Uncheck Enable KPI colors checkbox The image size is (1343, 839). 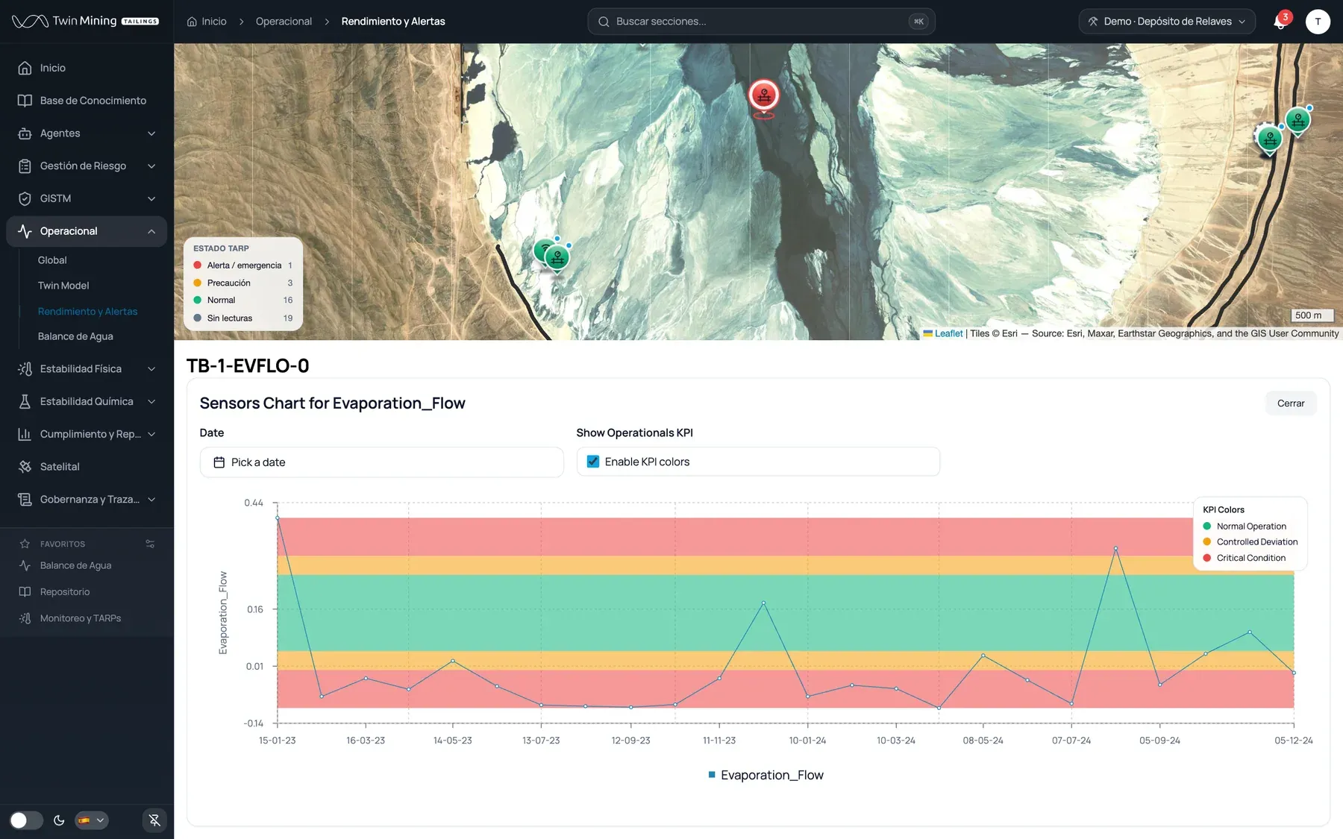pyautogui.click(x=593, y=462)
